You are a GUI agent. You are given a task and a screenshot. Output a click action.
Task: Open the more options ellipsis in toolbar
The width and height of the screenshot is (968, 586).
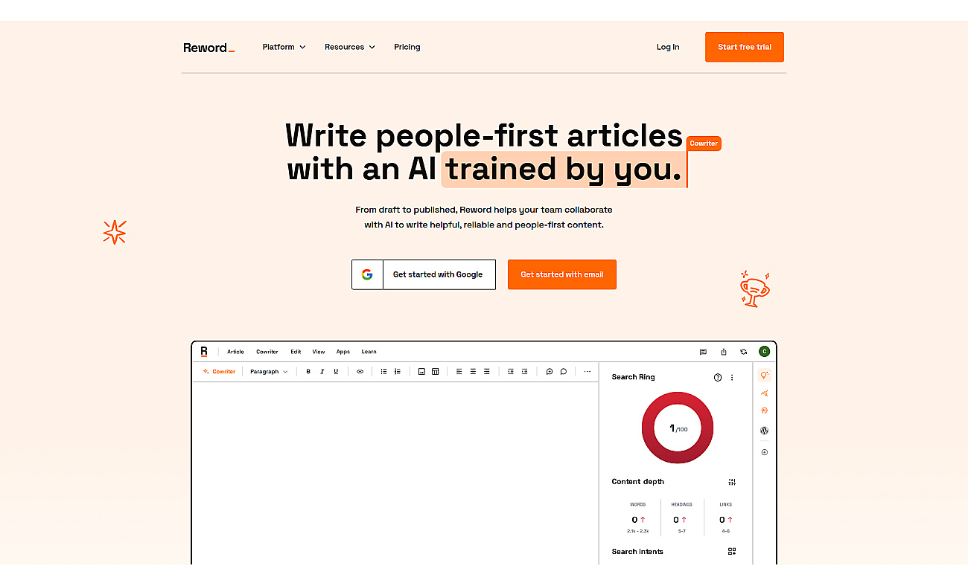588,372
